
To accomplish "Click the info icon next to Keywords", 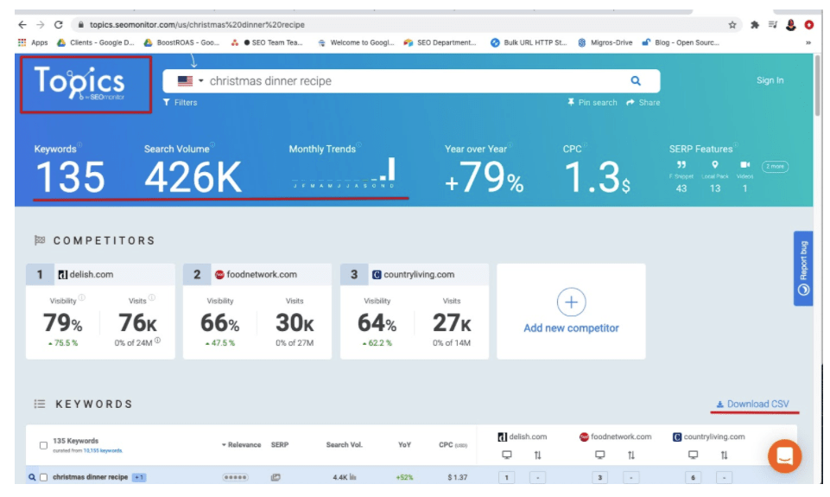I will [79, 144].
